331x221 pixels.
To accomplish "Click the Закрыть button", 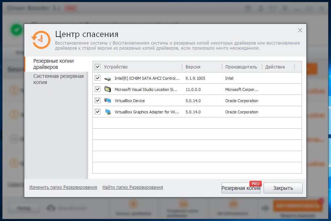I will click(x=283, y=188).
